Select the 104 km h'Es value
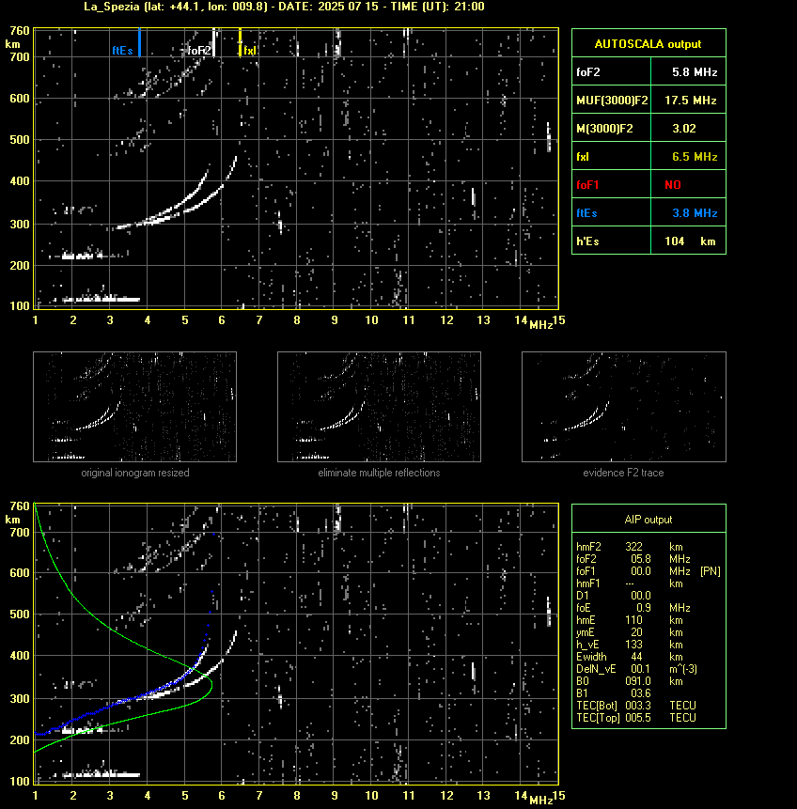The height and width of the screenshot is (809, 797). (x=690, y=241)
